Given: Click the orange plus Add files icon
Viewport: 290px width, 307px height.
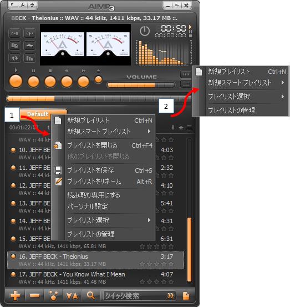Looking at the screenshot, I should pos(16,295).
